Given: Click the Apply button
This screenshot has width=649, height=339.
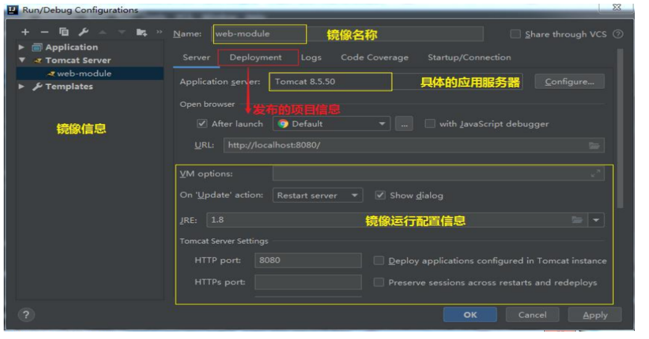Looking at the screenshot, I should [x=595, y=314].
